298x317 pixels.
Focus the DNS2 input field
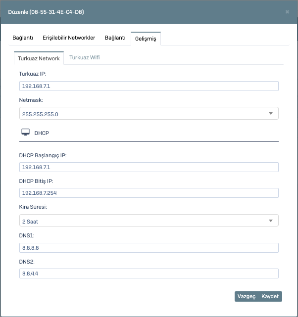pyautogui.click(x=149, y=273)
